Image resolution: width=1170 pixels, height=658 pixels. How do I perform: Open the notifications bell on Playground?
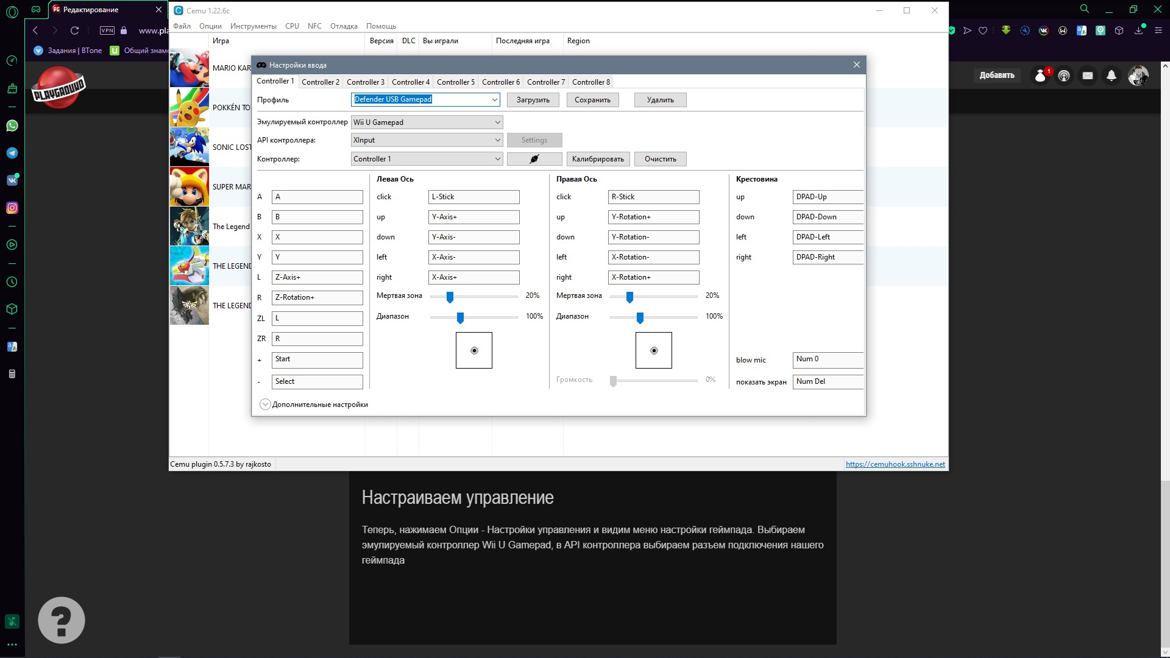(x=1111, y=76)
